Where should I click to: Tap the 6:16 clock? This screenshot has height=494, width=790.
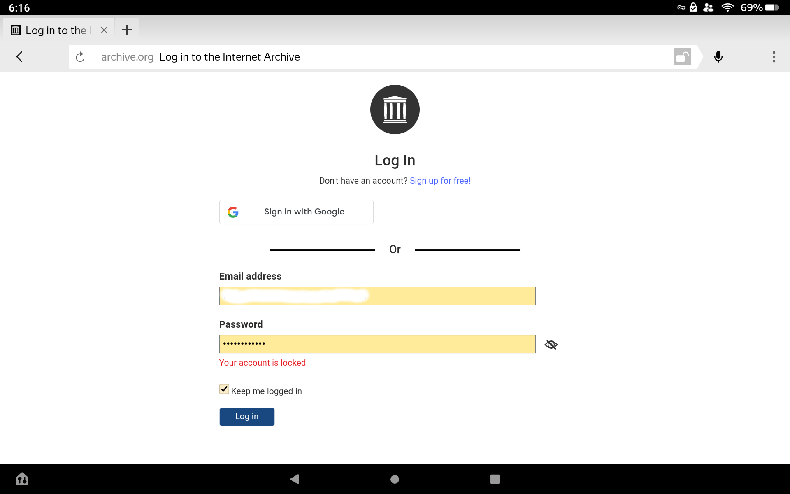(x=19, y=8)
